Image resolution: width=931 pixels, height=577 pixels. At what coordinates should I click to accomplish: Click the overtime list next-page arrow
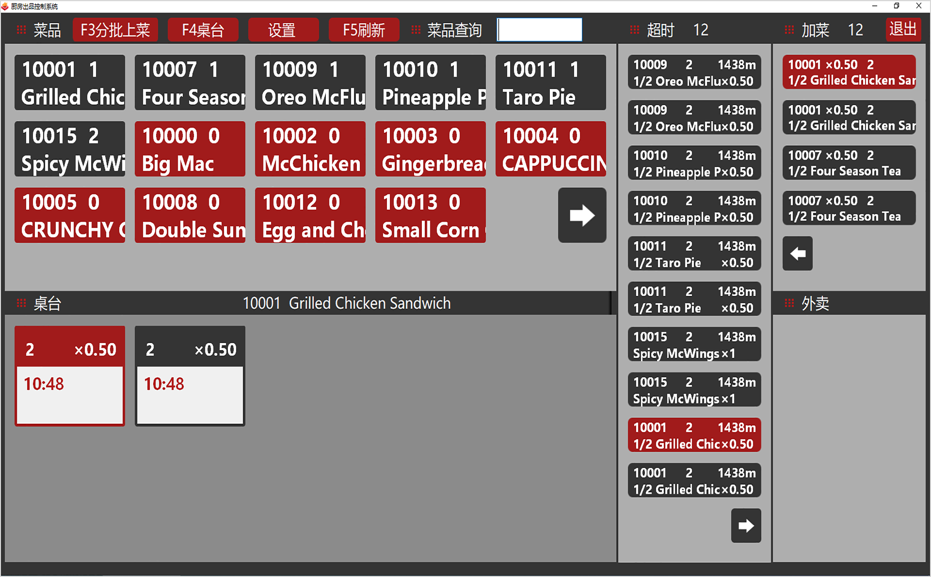(746, 525)
